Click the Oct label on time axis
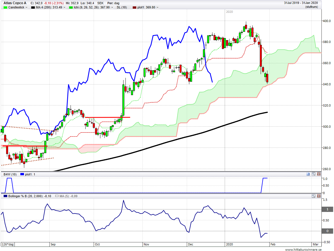This screenshot has width=334, height=251. [97, 244]
